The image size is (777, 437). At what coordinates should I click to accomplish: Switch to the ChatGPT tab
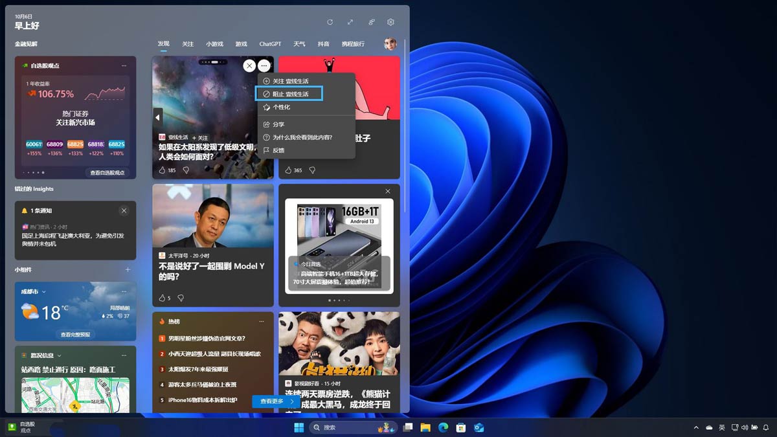[x=270, y=44]
